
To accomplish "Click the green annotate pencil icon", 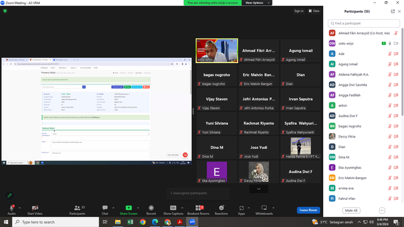I will [x=9, y=195].
